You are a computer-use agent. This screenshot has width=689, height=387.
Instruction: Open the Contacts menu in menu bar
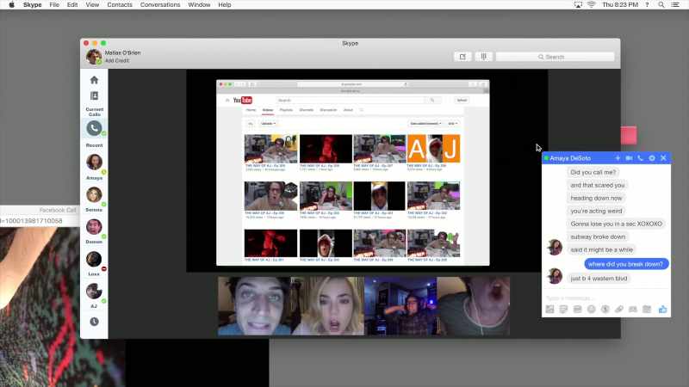(x=120, y=5)
